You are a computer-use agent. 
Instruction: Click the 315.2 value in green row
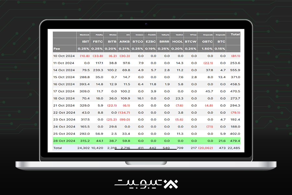coord(85,141)
